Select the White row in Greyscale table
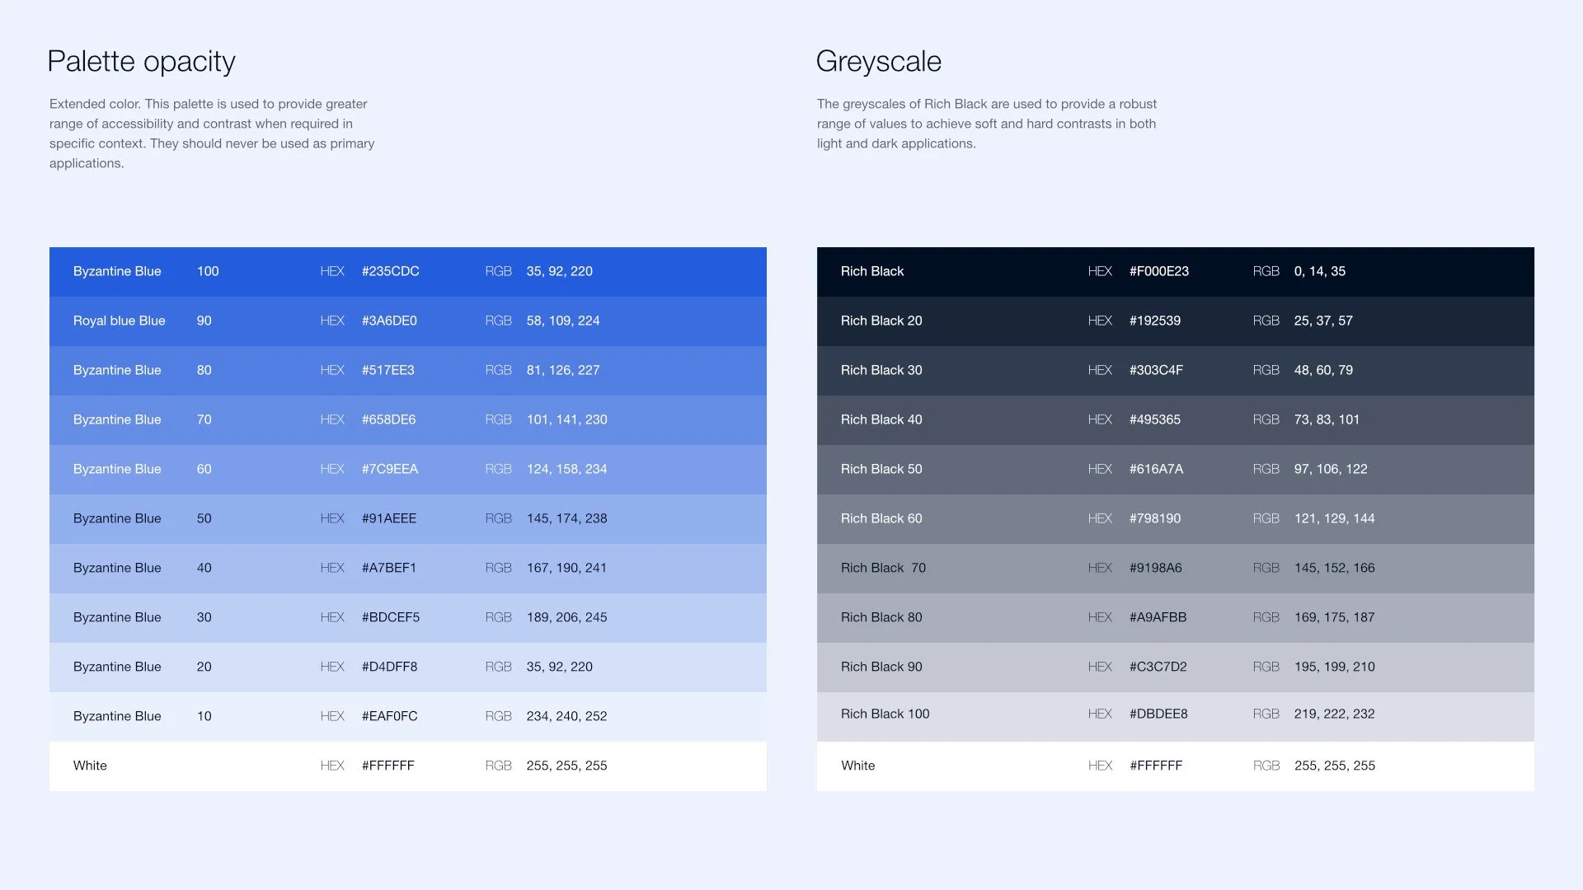Viewport: 1583px width, 890px height. click(x=1175, y=766)
